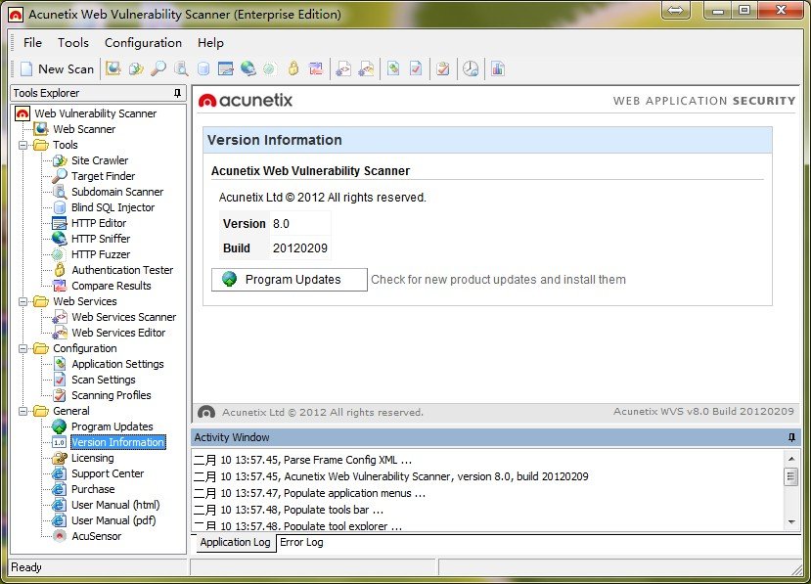
Task: Open Scan Settings from toolbar checkmark icon
Action: coord(416,68)
